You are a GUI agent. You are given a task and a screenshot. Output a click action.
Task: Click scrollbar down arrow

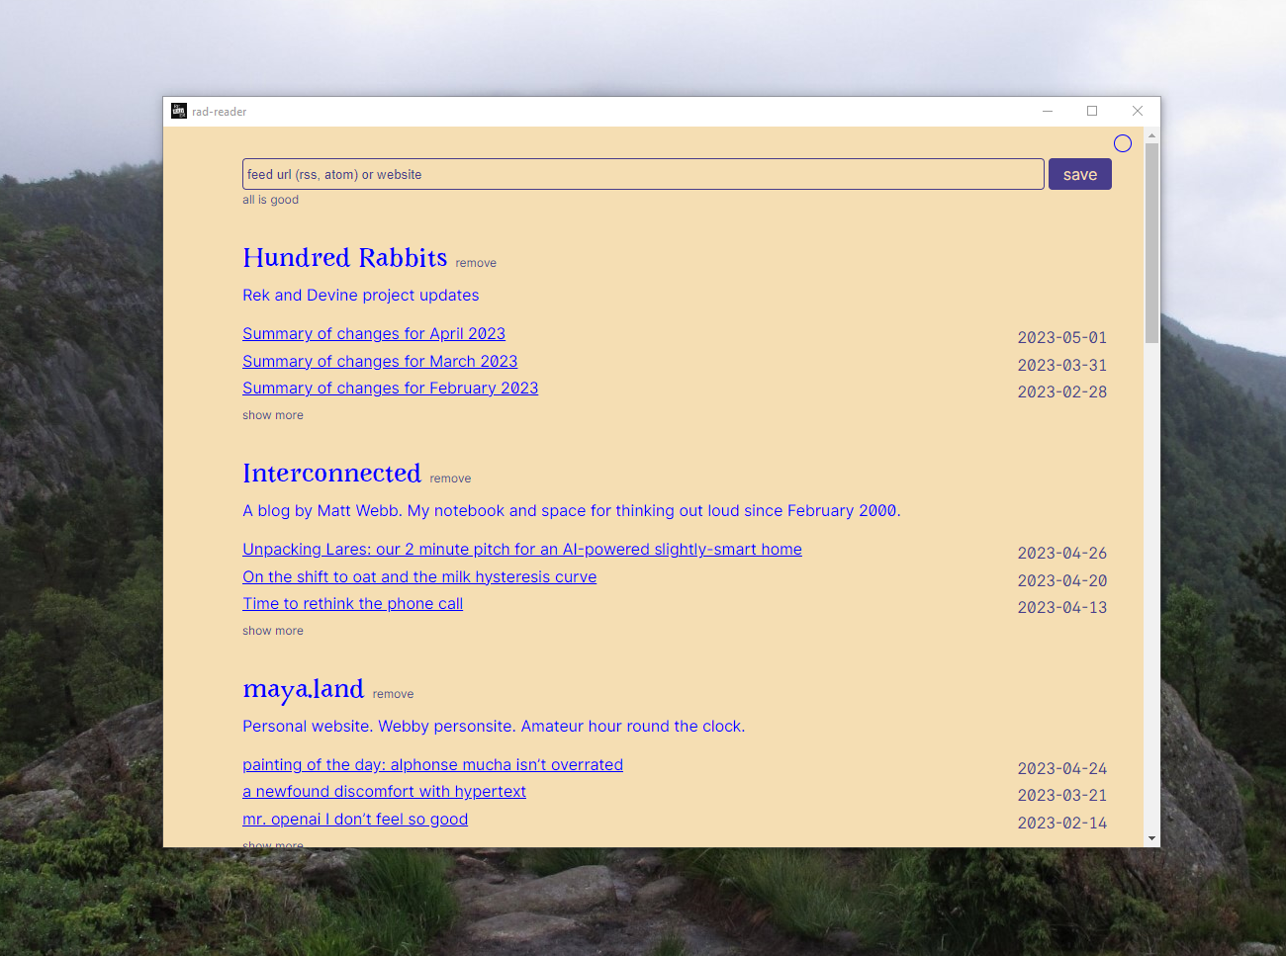(1151, 838)
